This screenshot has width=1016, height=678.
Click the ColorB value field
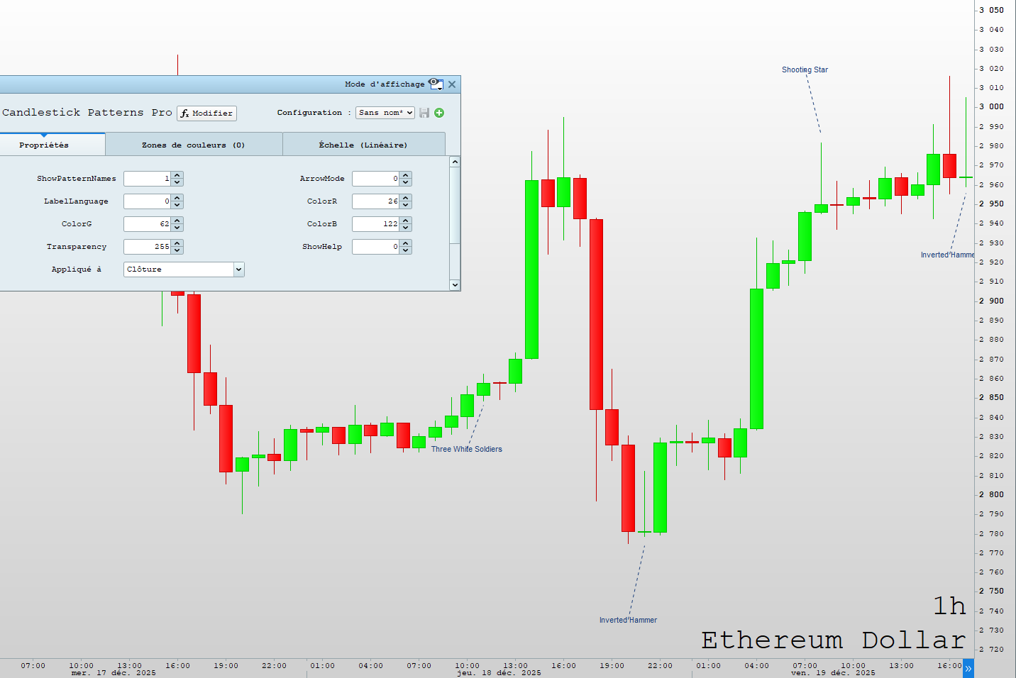(375, 224)
